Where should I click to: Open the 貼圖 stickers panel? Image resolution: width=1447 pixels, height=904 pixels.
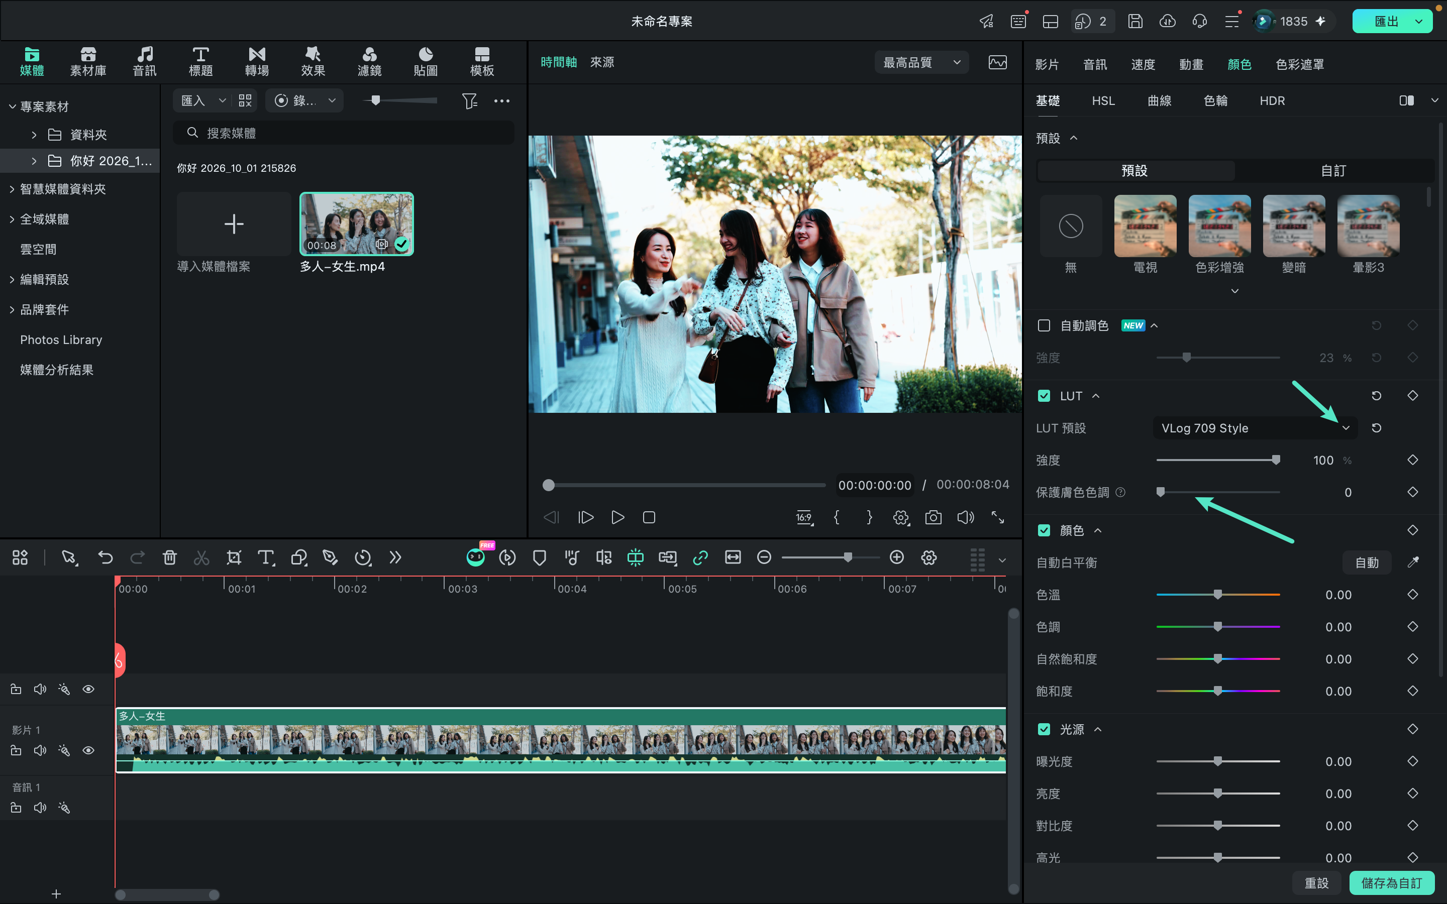click(x=425, y=62)
